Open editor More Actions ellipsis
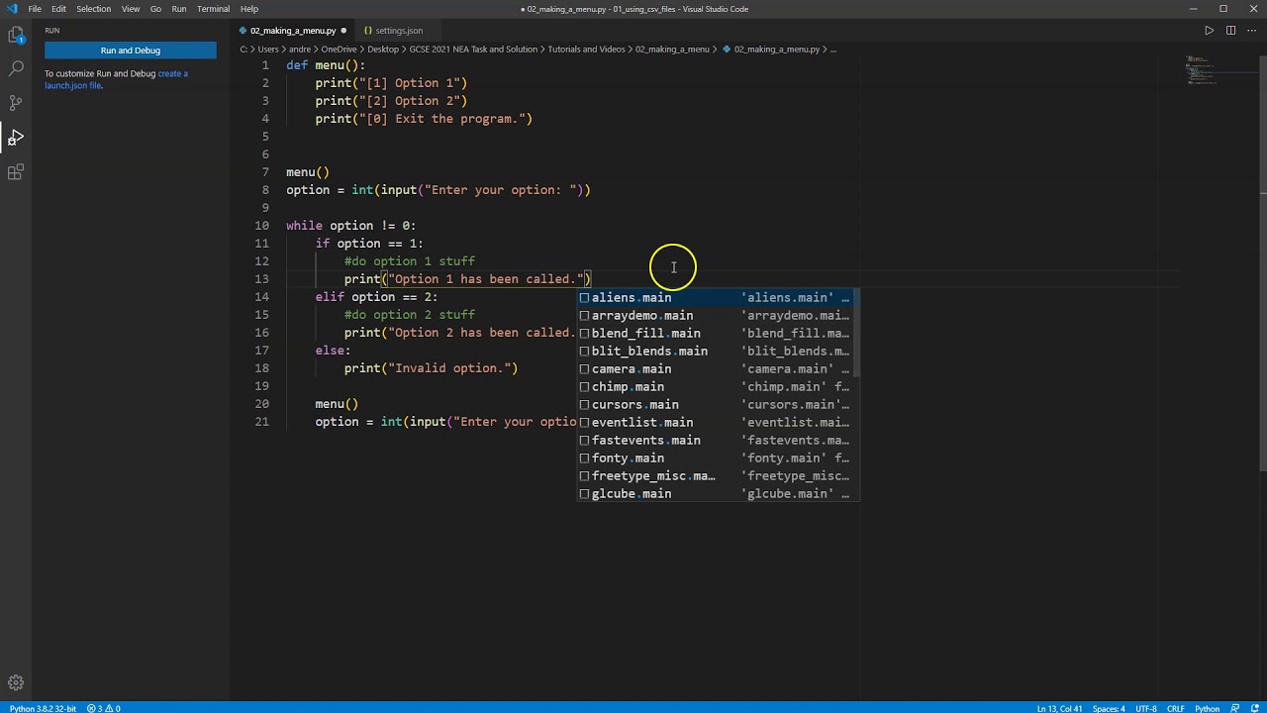The height and width of the screenshot is (713, 1267). click(1251, 31)
